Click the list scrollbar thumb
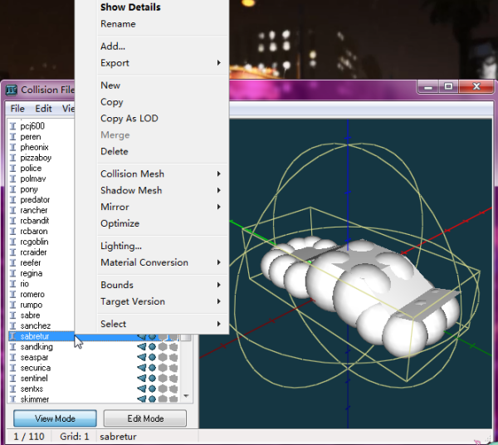498x445 pixels. [x=187, y=337]
